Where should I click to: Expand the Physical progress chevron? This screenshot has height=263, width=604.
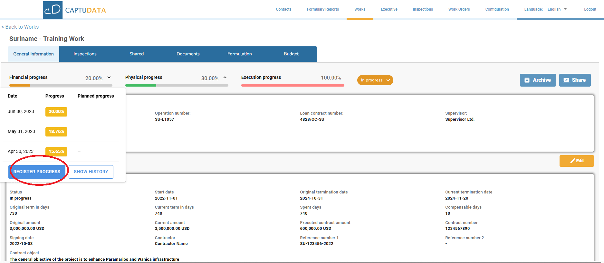[225, 78]
